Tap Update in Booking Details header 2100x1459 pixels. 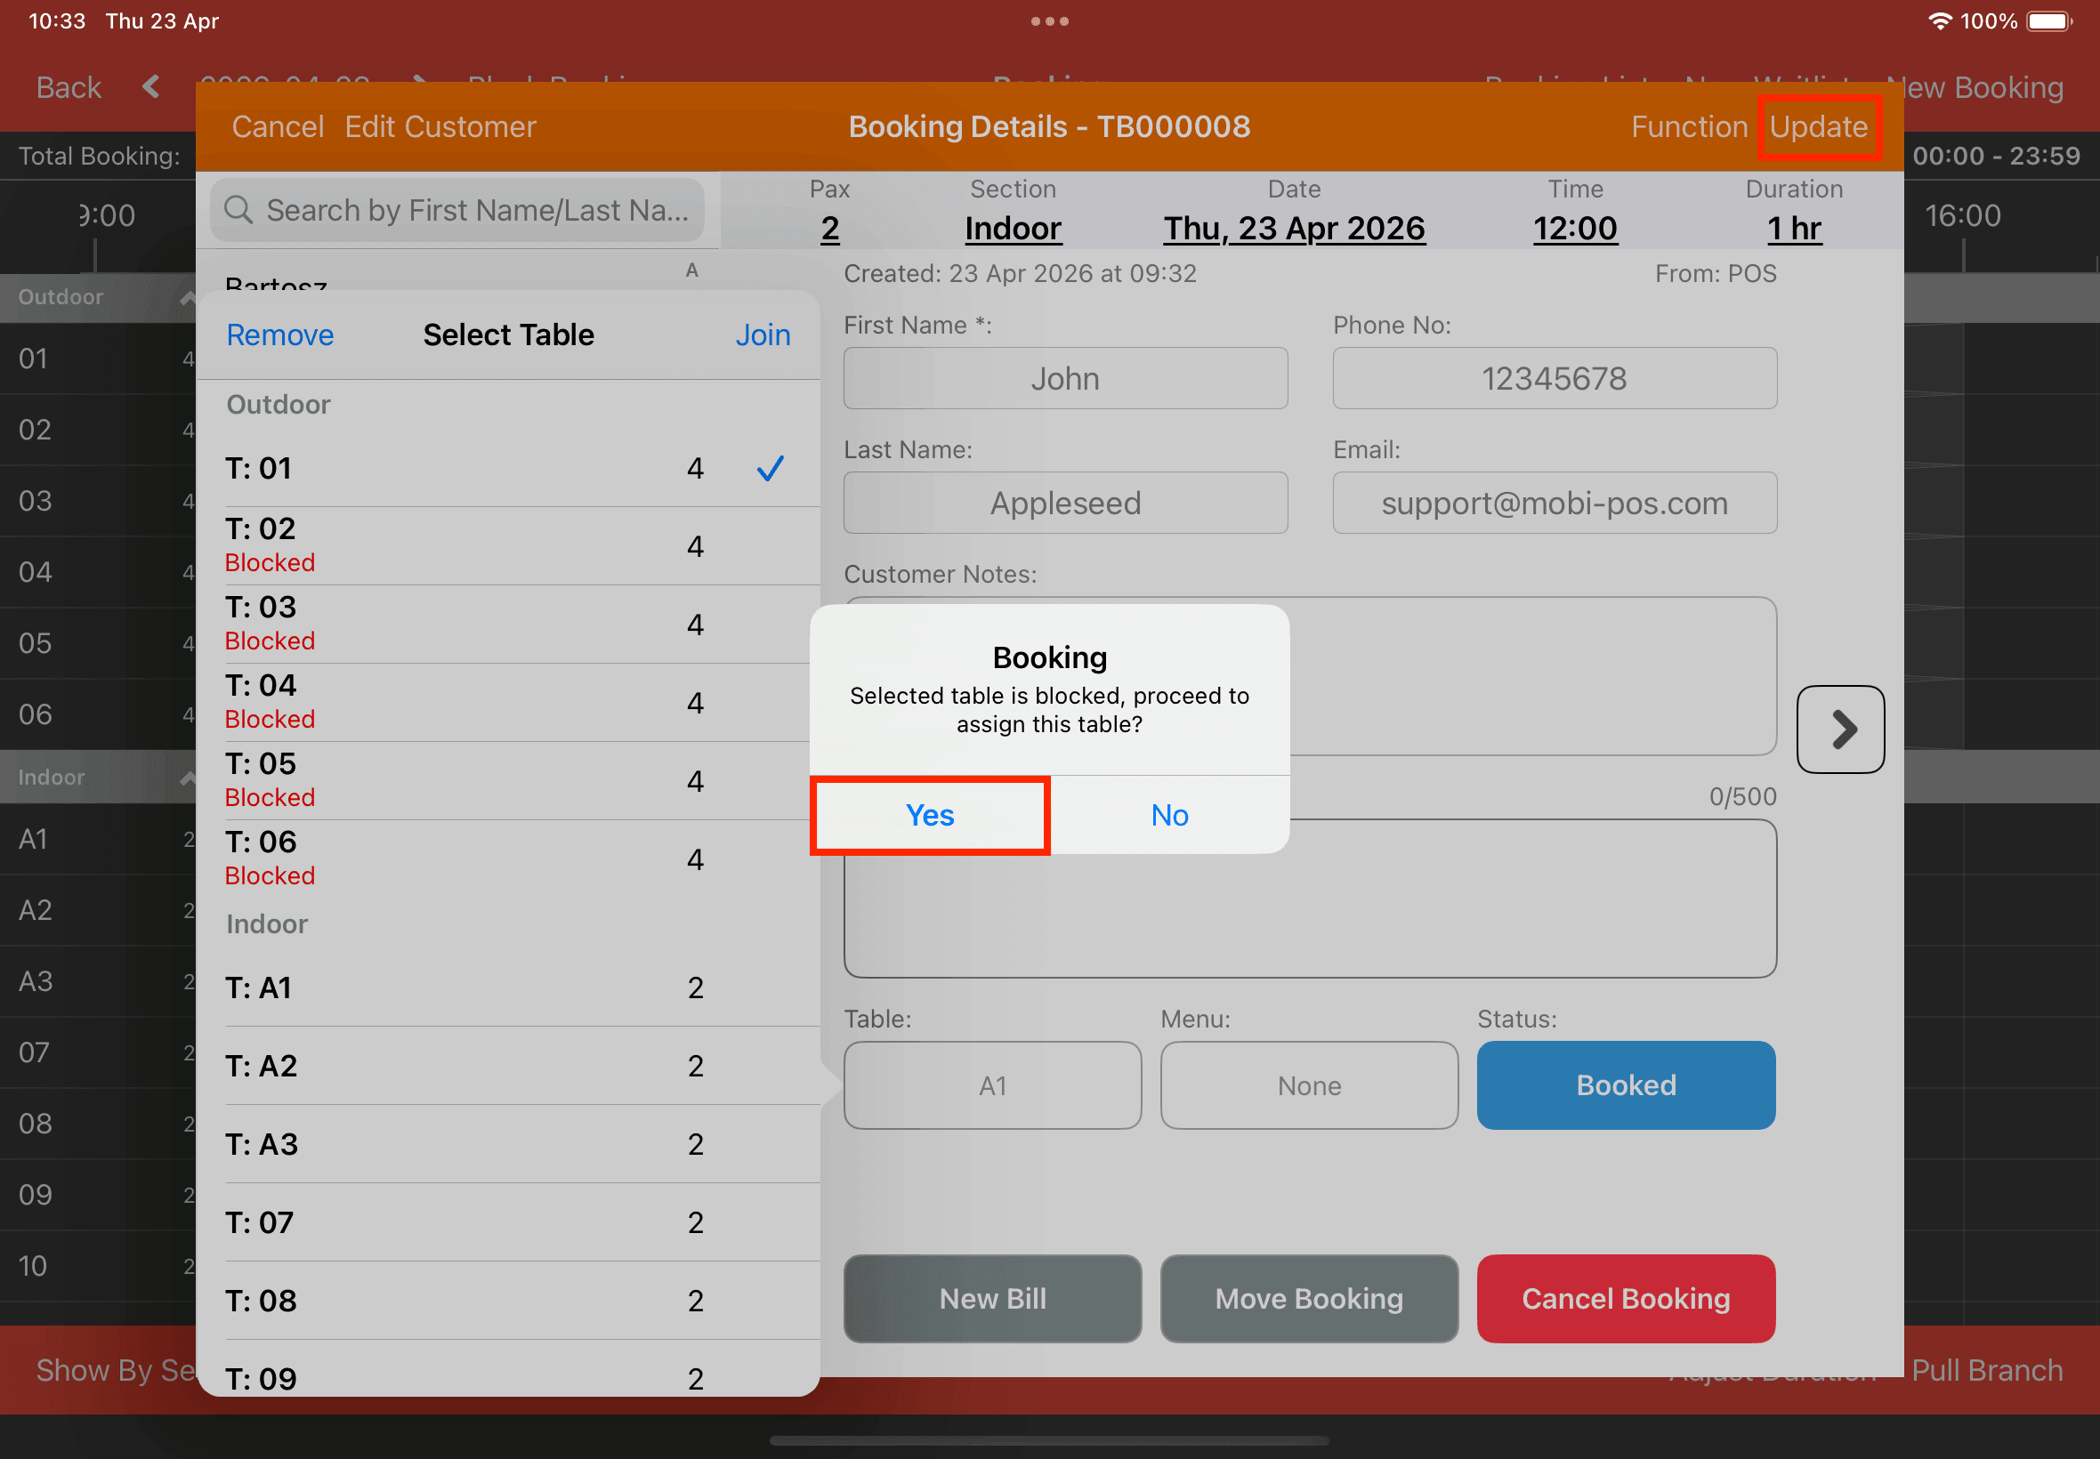coord(1818,126)
